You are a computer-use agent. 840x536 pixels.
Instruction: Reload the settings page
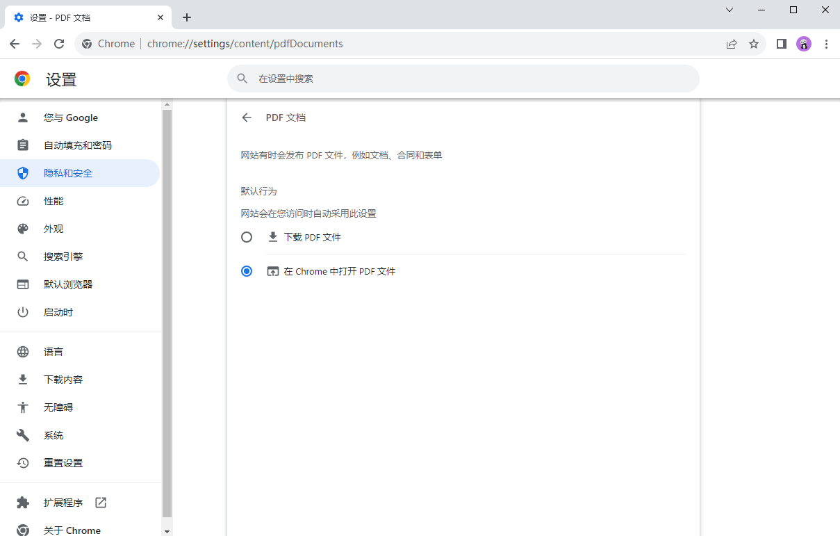tap(59, 44)
